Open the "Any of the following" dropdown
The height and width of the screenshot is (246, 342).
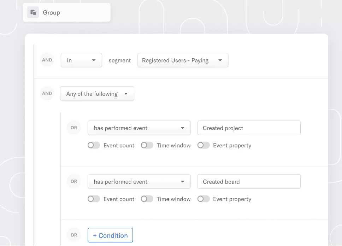[x=97, y=94]
